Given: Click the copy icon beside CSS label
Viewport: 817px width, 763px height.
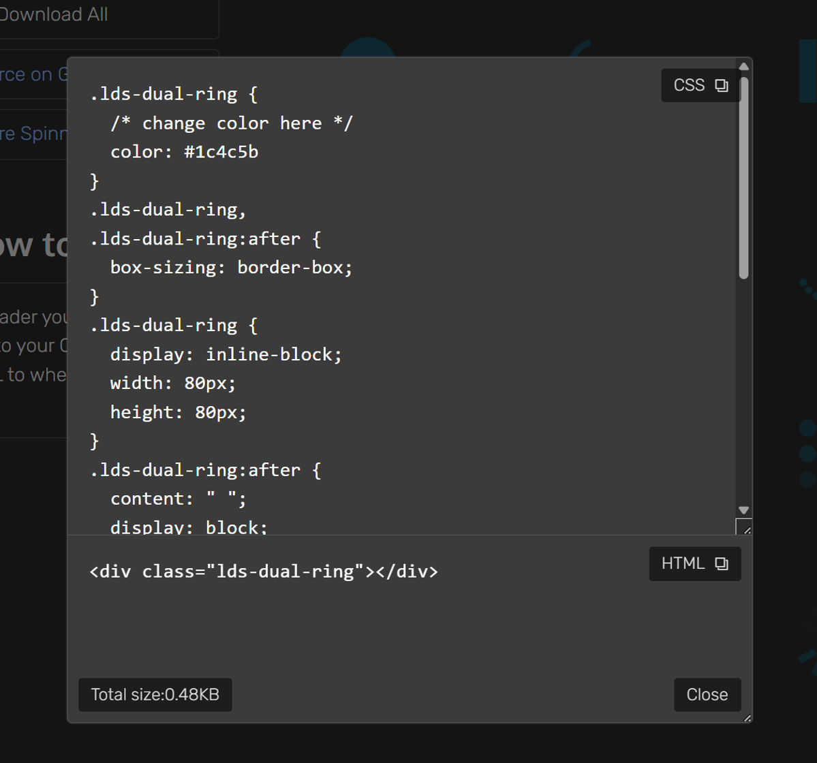Looking at the screenshot, I should coord(722,85).
